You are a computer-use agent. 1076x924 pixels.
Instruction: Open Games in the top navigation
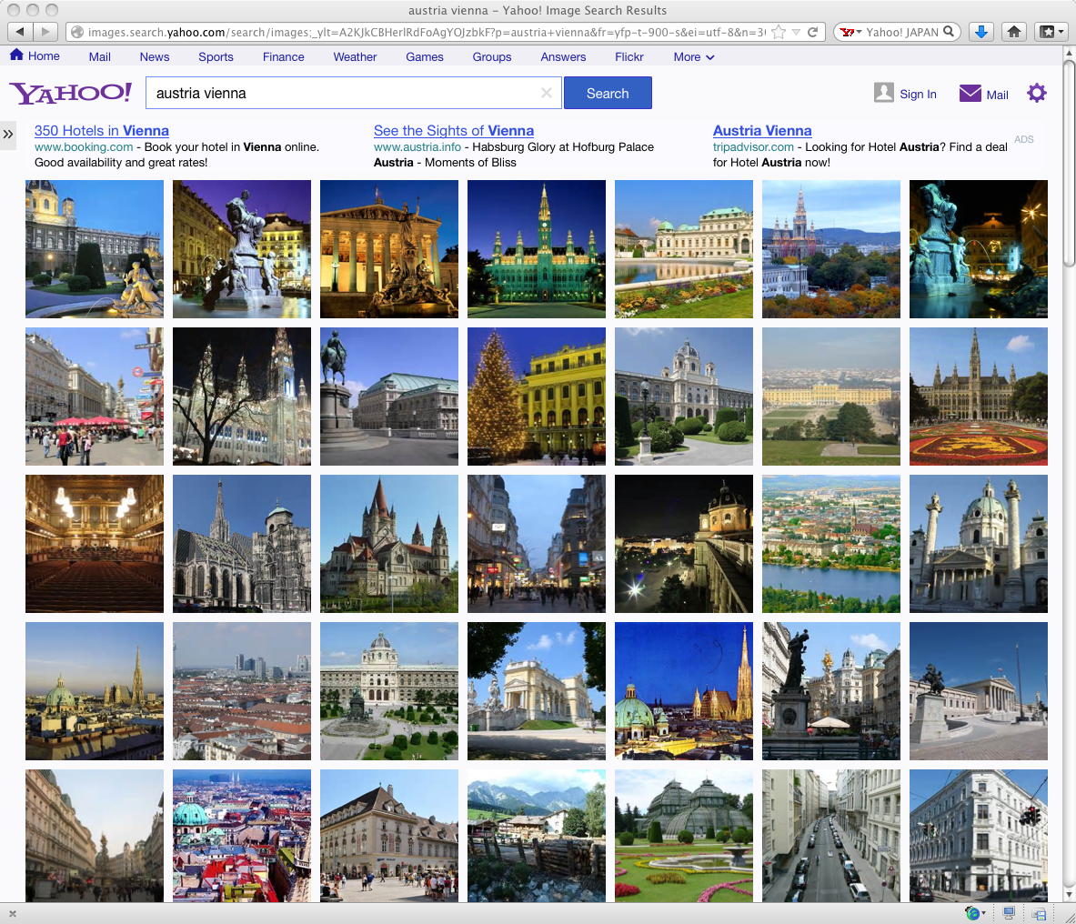click(424, 57)
